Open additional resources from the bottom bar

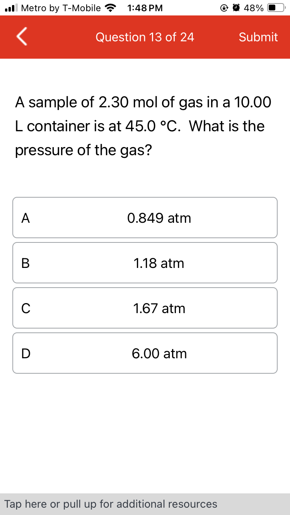pos(145,504)
